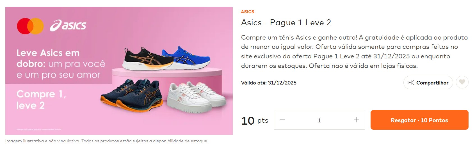Click the product description paragraph

point(354,52)
